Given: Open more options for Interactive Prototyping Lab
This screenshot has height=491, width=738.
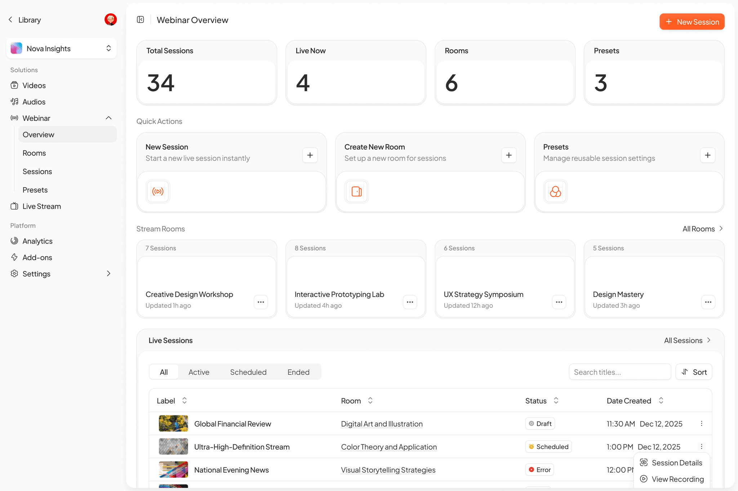Looking at the screenshot, I should click(410, 302).
